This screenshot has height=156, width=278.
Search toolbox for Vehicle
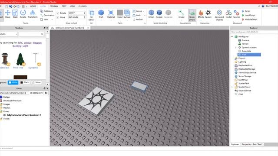(28, 43)
